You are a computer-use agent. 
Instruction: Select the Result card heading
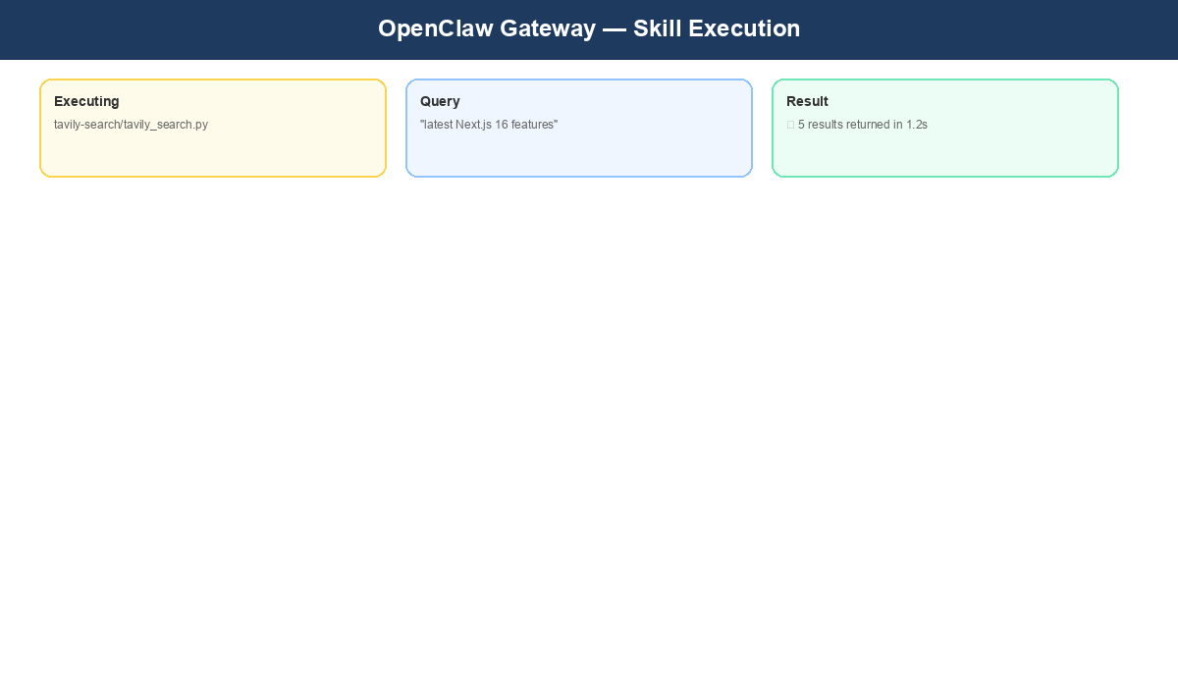807,101
